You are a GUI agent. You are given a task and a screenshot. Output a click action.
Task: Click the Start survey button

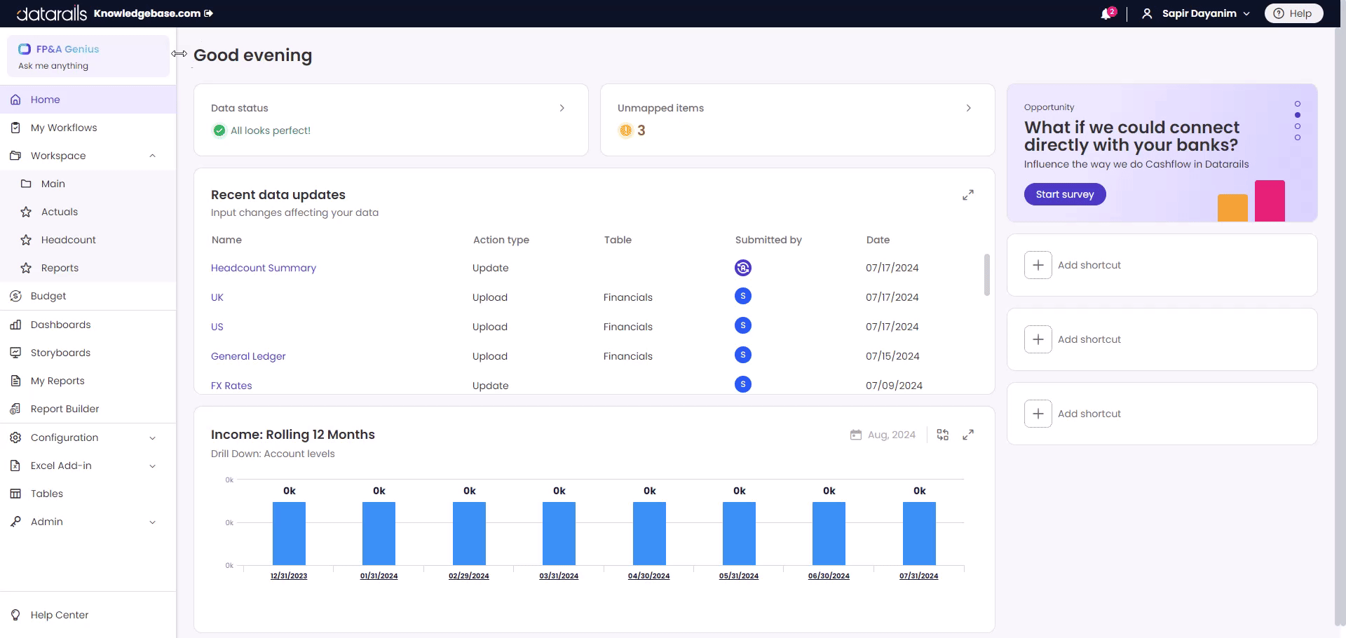point(1065,194)
